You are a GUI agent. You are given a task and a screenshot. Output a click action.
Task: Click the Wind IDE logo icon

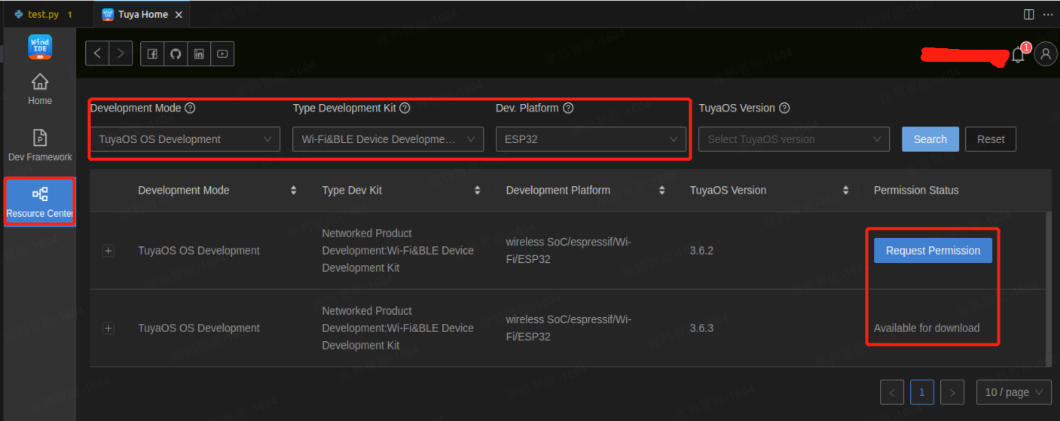click(x=40, y=47)
